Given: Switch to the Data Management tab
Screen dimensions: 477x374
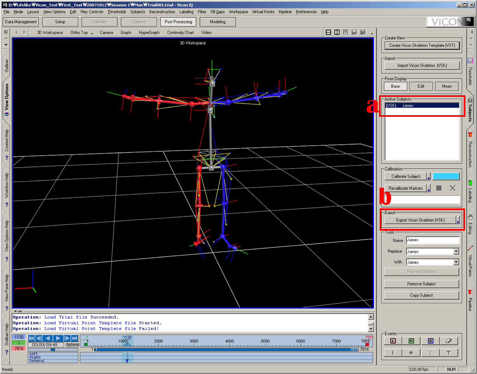Looking at the screenshot, I should point(21,22).
